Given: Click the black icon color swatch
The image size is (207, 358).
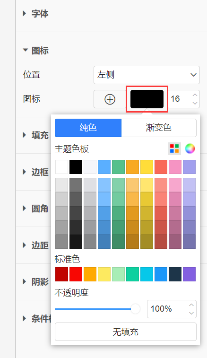Looking at the screenshot, I should point(147,99).
